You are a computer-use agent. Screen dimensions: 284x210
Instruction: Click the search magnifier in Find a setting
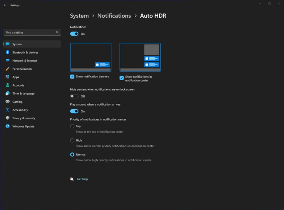57,32
